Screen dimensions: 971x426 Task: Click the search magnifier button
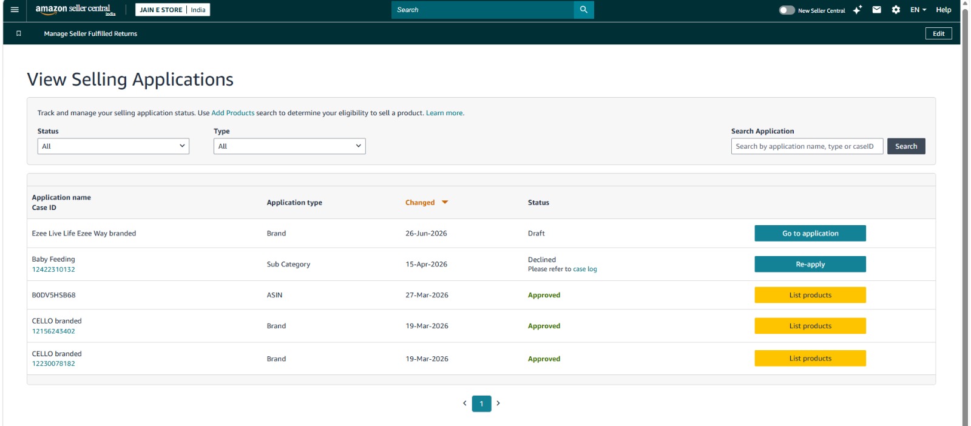(583, 10)
